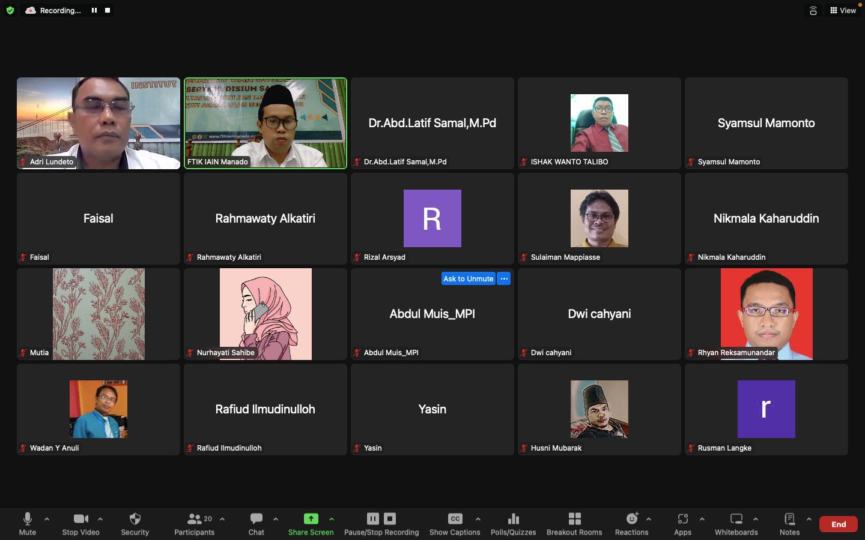Open audio options arrow beside Mute
865x540 pixels.
pyautogui.click(x=47, y=519)
